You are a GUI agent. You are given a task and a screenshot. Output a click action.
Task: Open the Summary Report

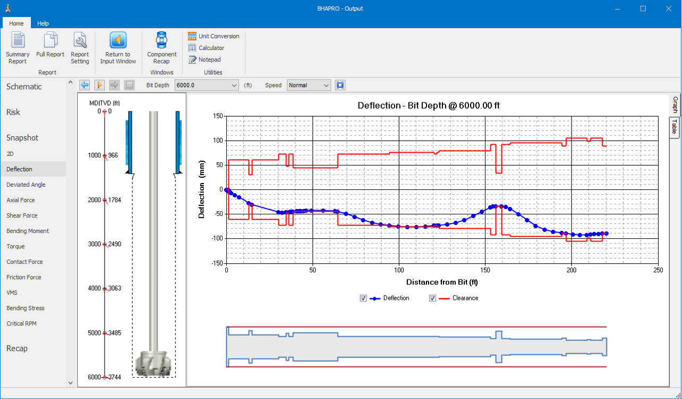click(18, 48)
